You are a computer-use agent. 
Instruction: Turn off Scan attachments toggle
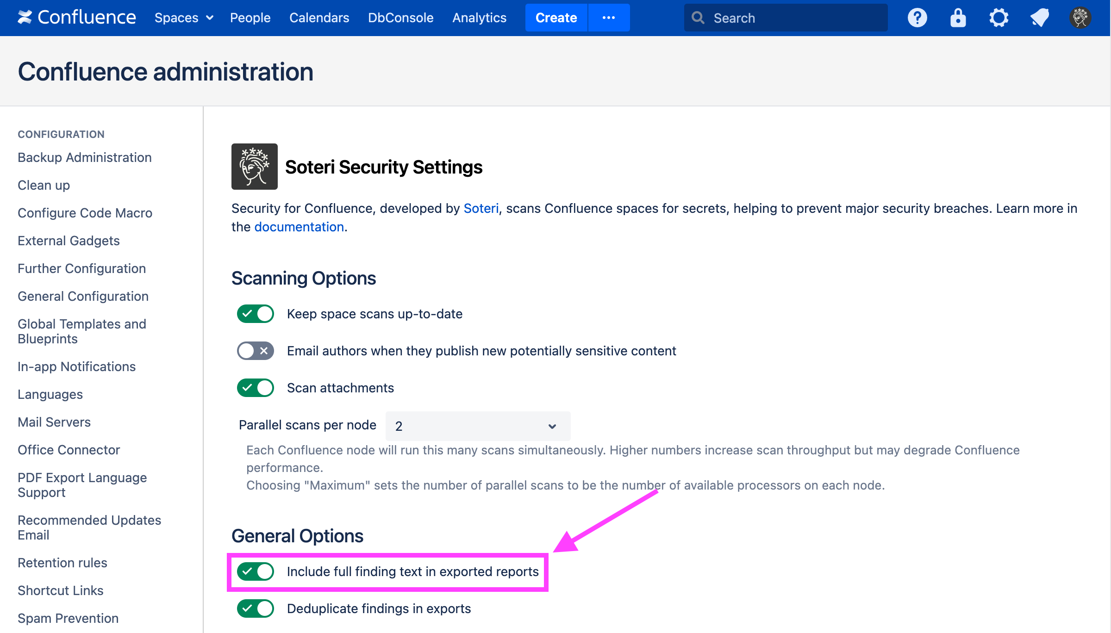tap(256, 388)
